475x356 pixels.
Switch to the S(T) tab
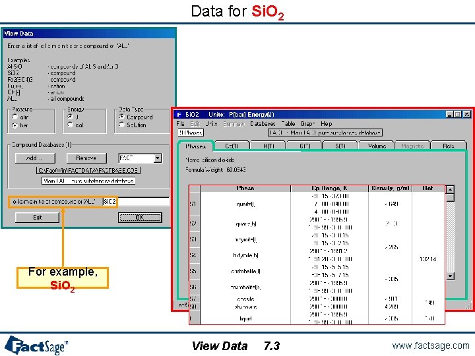340,146
